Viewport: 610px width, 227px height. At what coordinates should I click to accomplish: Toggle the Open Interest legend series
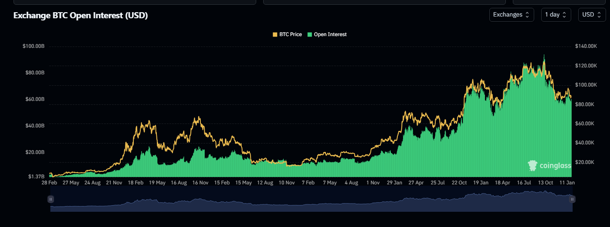point(330,34)
